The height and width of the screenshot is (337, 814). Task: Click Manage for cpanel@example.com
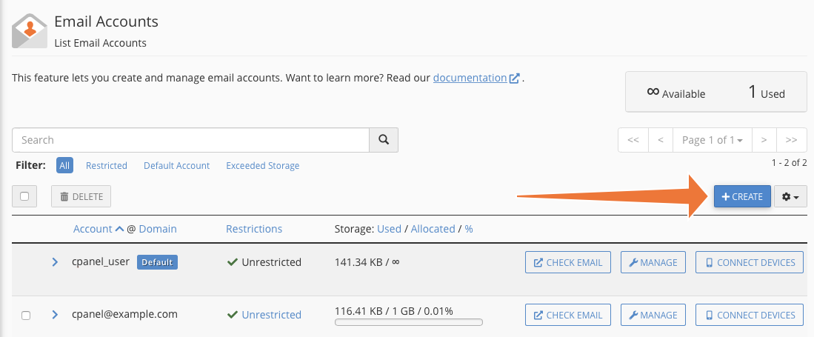pyautogui.click(x=653, y=315)
